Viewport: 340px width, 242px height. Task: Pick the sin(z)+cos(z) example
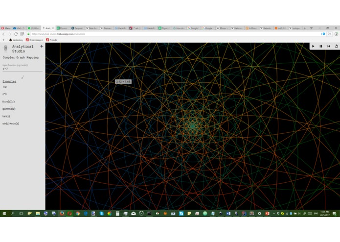[x=11, y=123]
